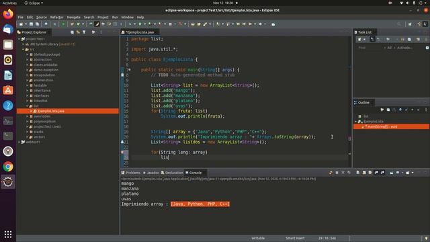Click New Task icon in Task List
This screenshot has height=242, width=430.
tap(359, 39)
